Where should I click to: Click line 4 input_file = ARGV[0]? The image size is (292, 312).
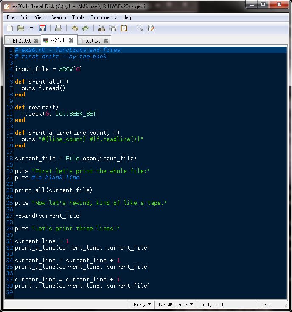coord(48,69)
